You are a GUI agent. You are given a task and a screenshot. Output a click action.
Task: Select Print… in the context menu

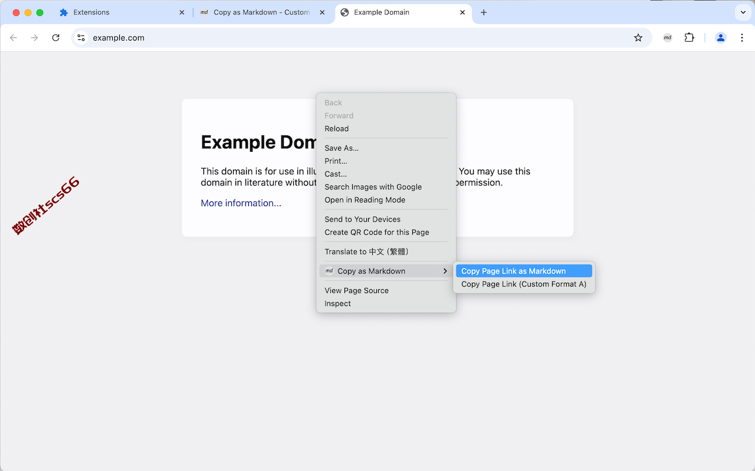[x=386, y=161]
